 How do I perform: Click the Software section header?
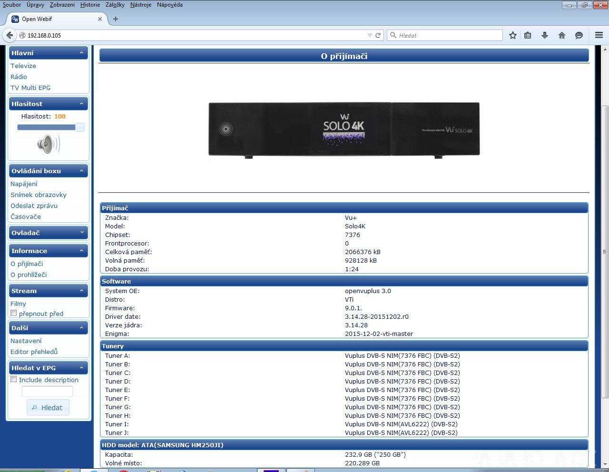coord(344,281)
